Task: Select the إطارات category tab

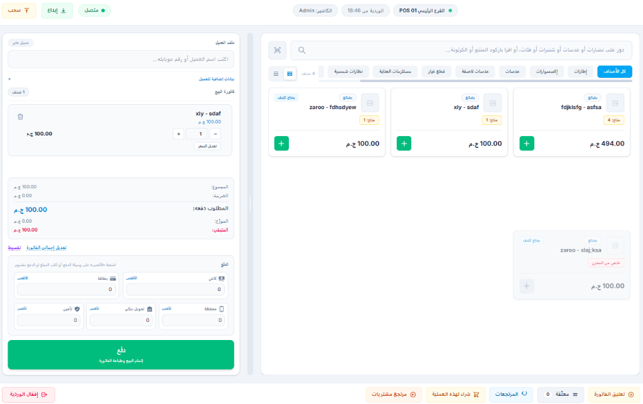Action: [x=580, y=72]
